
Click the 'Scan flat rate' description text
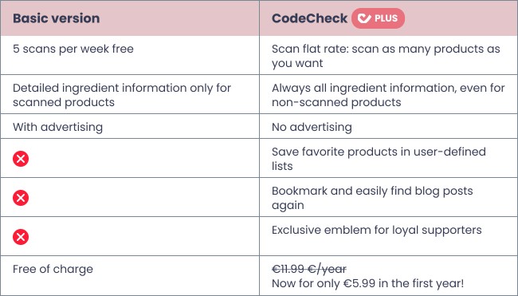point(386,56)
